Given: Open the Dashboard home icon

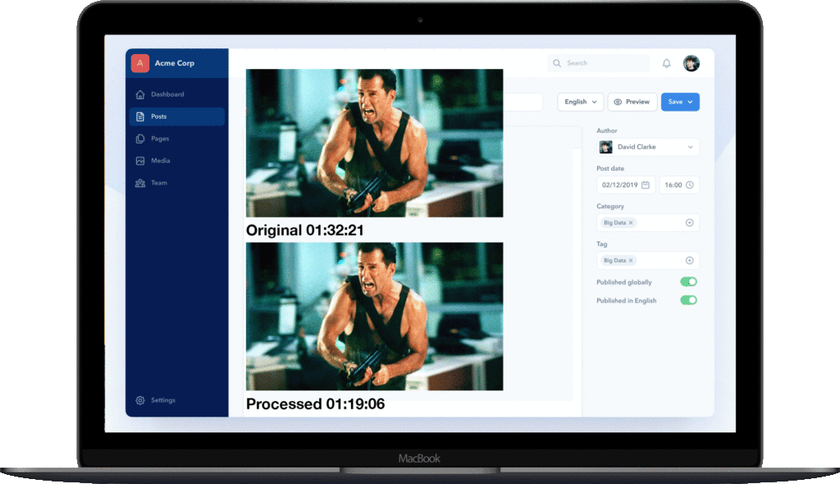Looking at the screenshot, I should click(140, 94).
